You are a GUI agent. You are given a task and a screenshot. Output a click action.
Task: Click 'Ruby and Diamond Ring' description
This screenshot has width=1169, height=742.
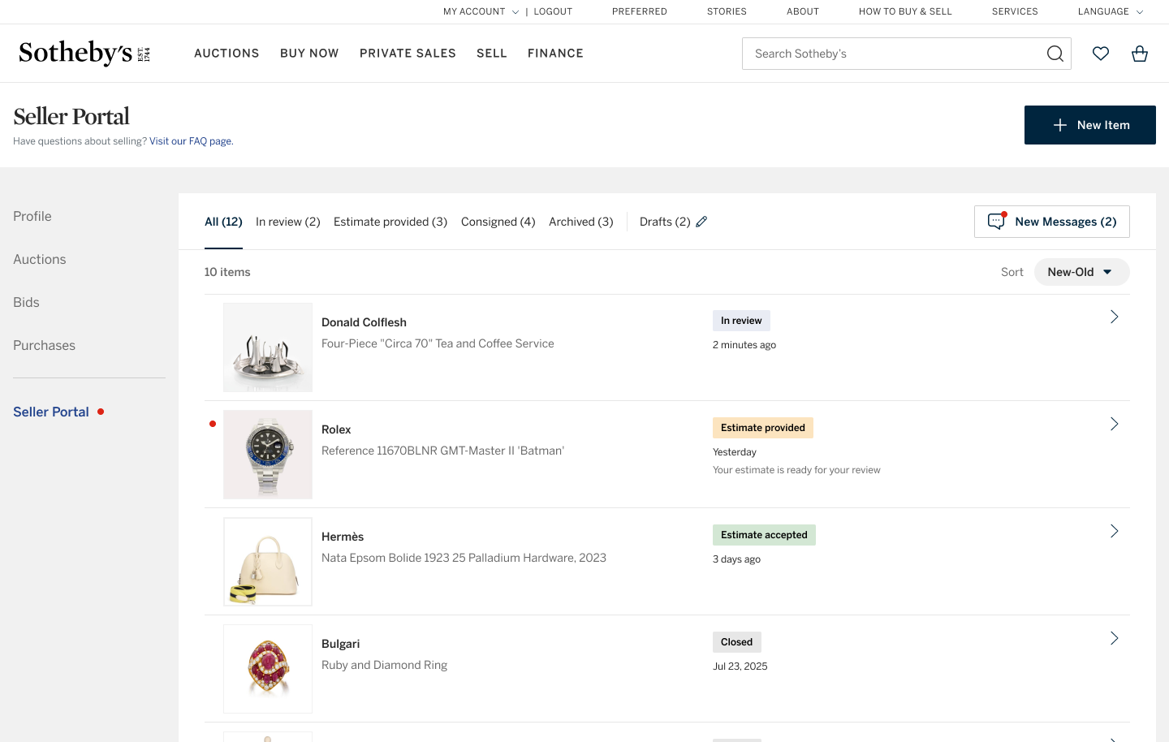tap(384, 665)
